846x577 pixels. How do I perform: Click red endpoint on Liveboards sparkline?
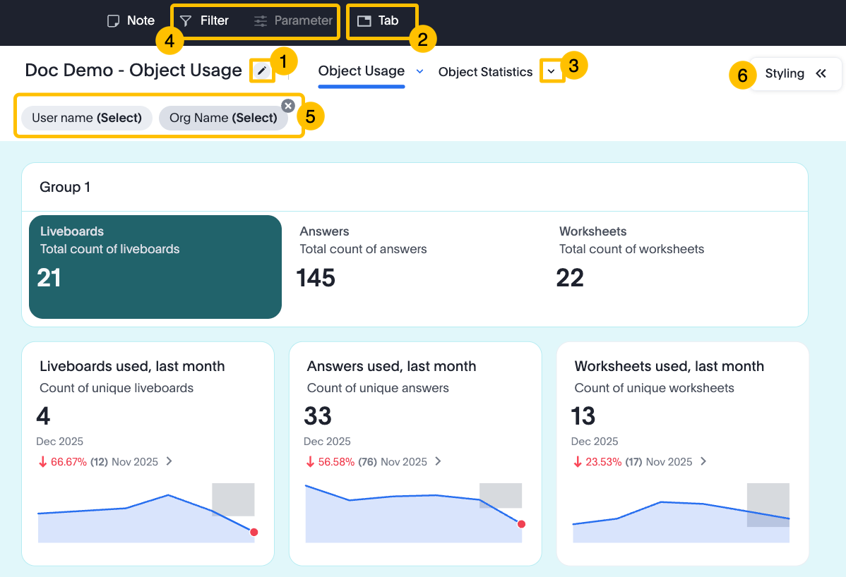pyautogui.click(x=254, y=532)
